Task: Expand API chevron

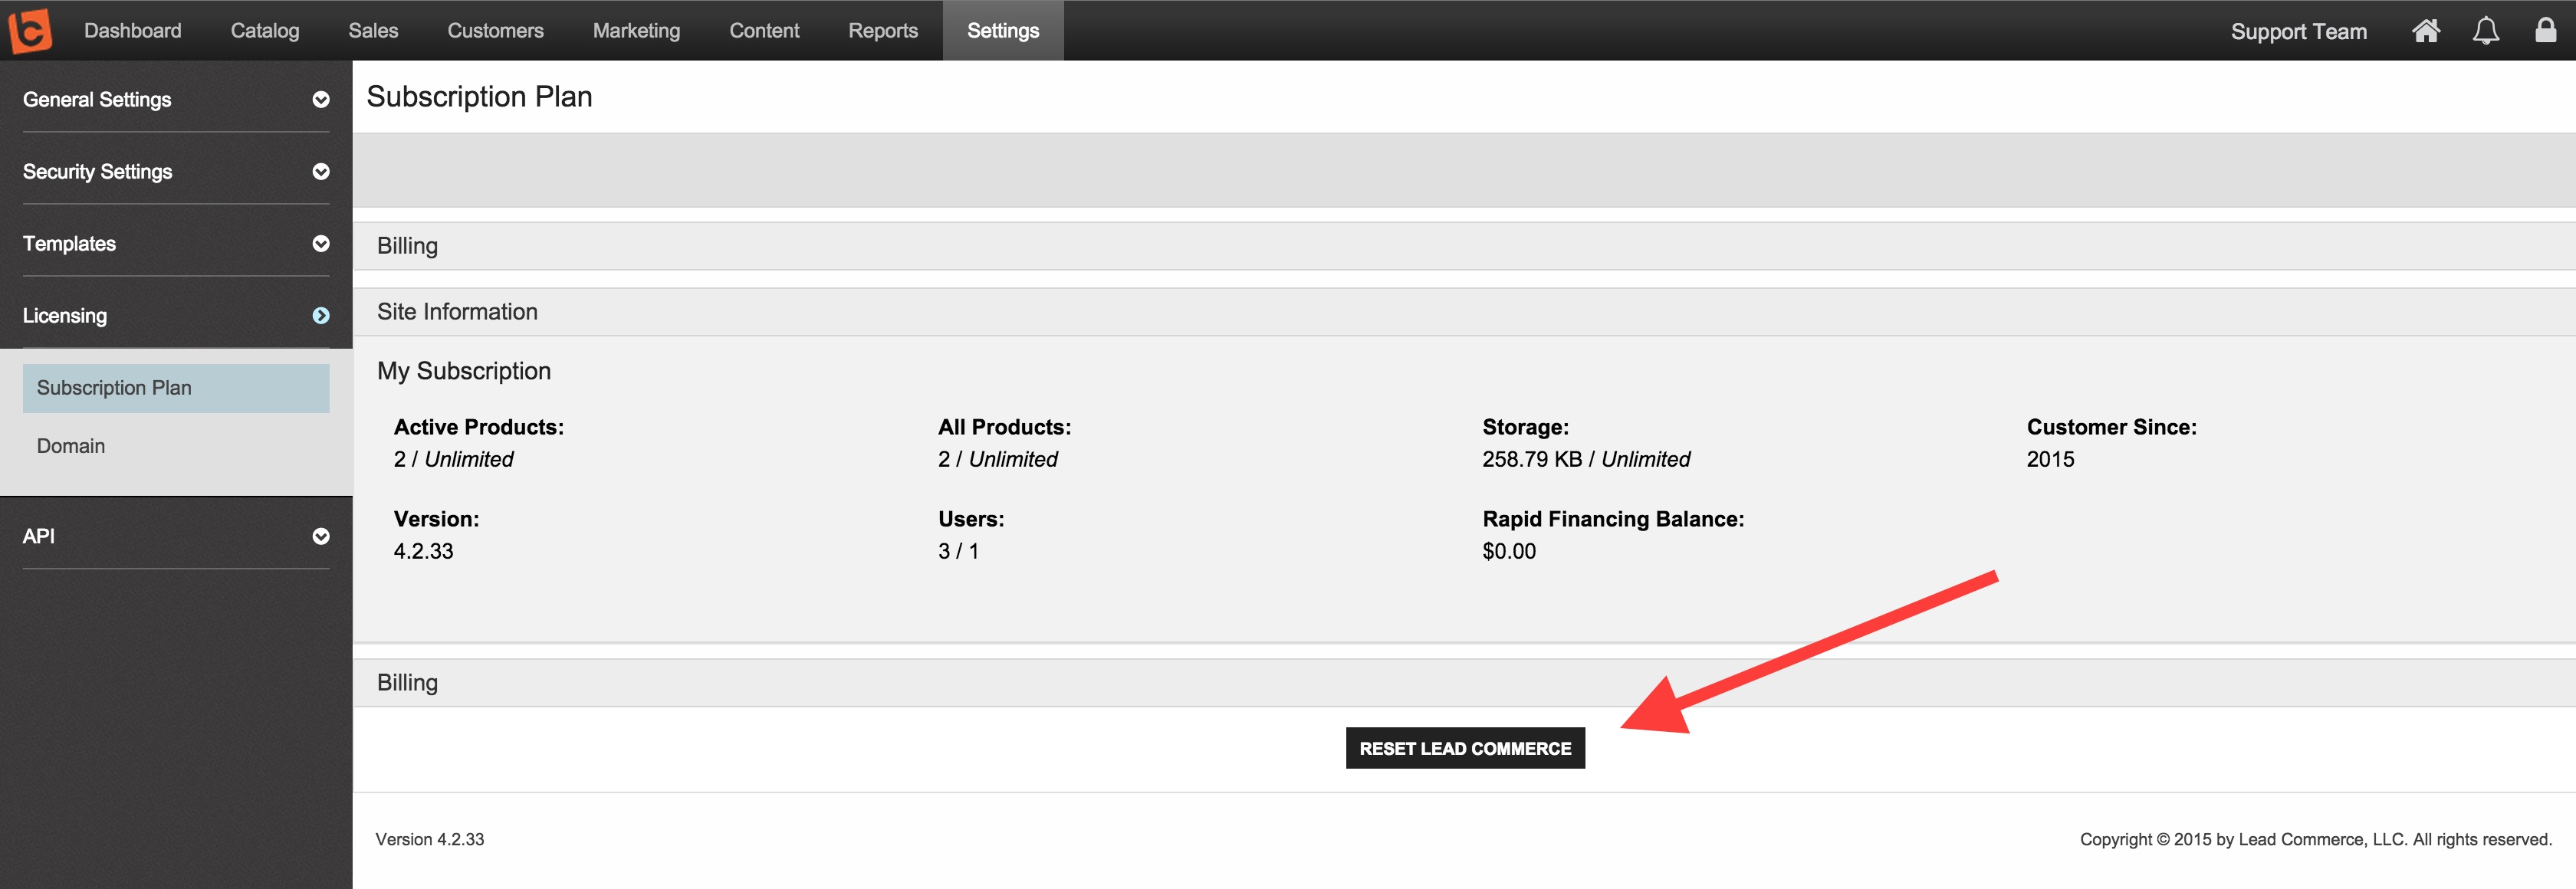Action: 321,536
